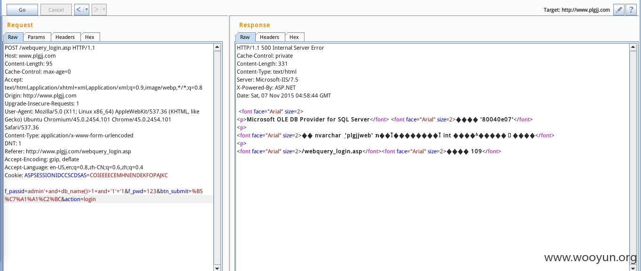
Task: Click the error code '80040e07' text
Action: tap(497, 120)
